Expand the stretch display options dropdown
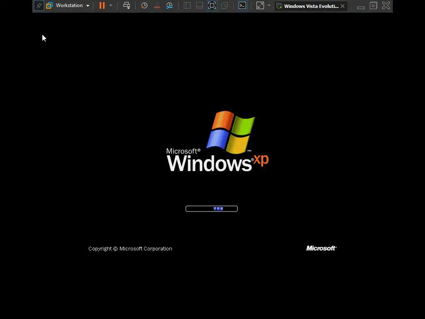 (269, 5)
